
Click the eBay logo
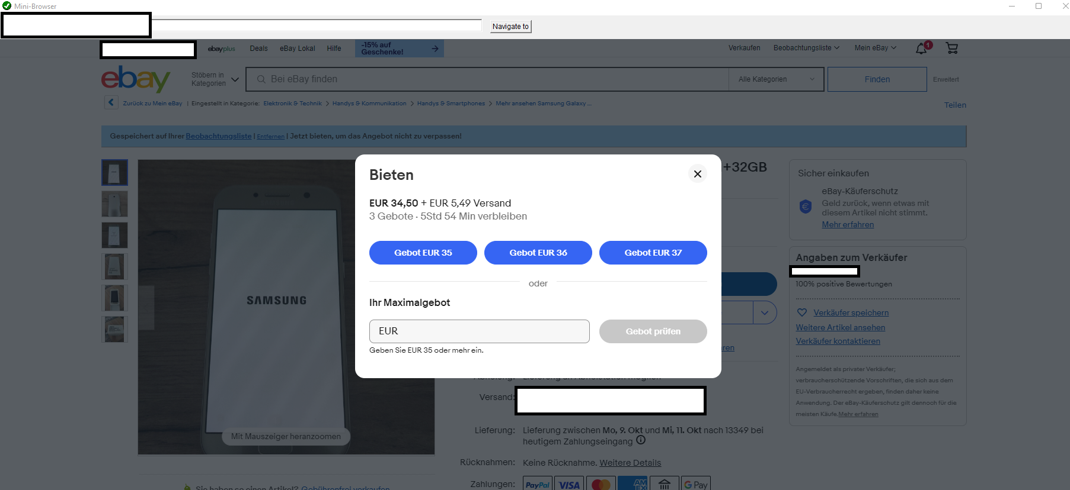tap(136, 79)
